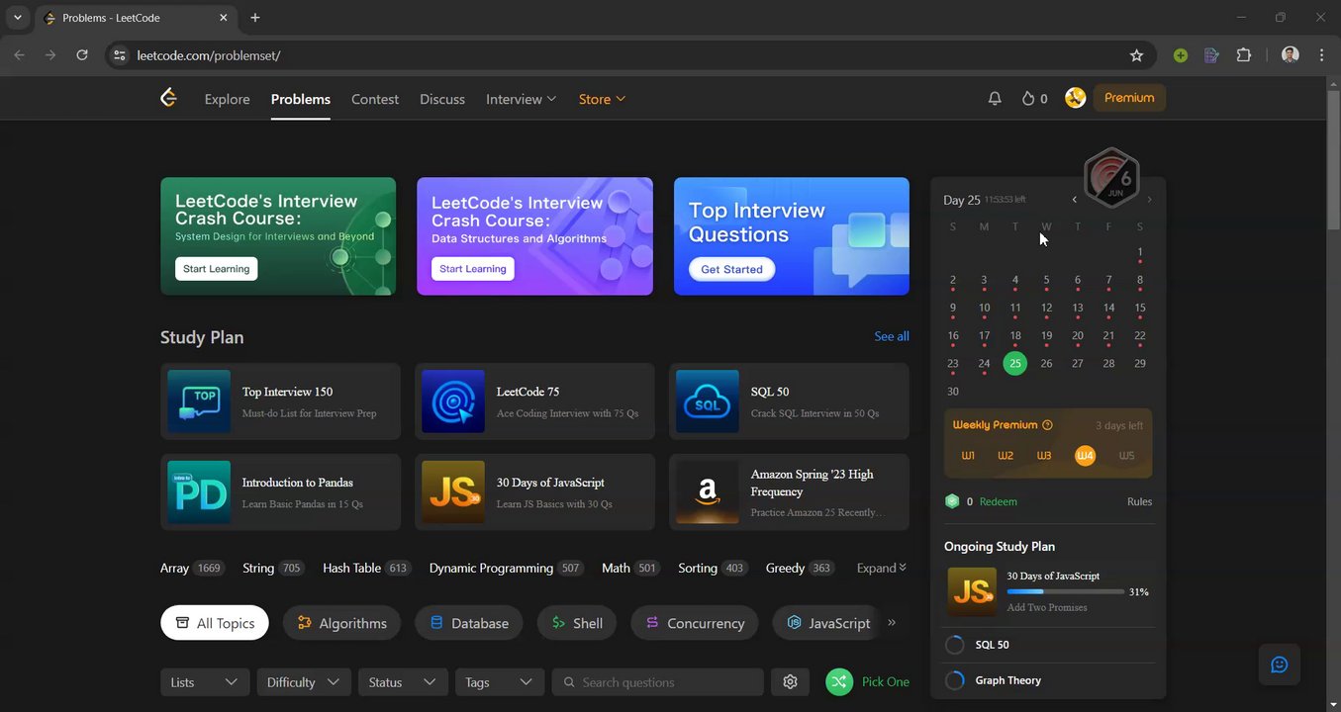Image resolution: width=1341 pixels, height=712 pixels.
Task: Open the profile avatar menu
Action: (x=1076, y=98)
